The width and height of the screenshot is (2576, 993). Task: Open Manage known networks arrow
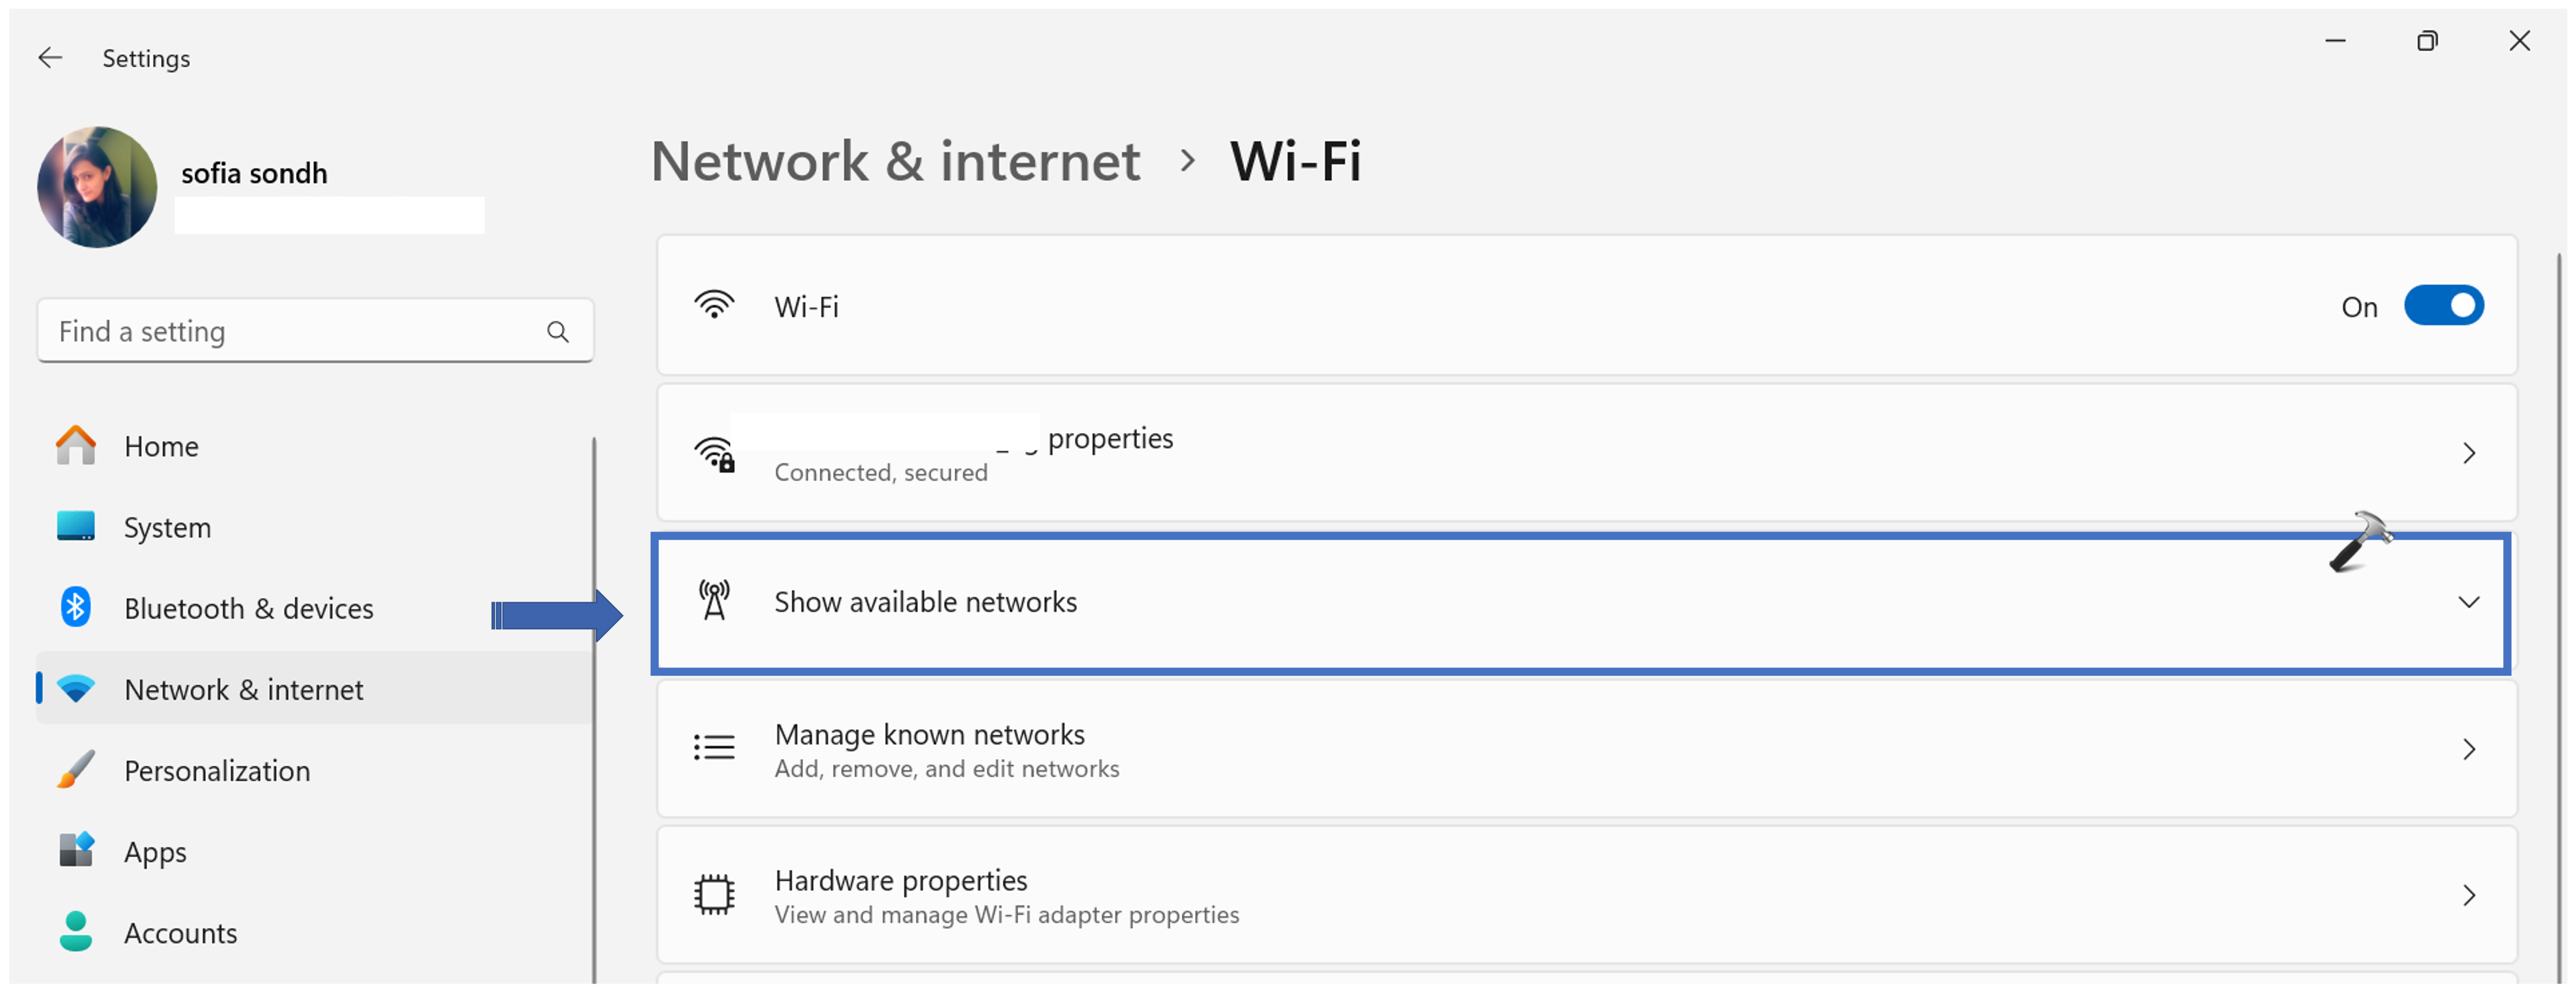2468,750
